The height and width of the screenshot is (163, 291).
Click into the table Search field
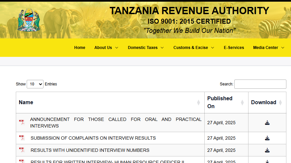pyautogui.click(x=260, y=84)
